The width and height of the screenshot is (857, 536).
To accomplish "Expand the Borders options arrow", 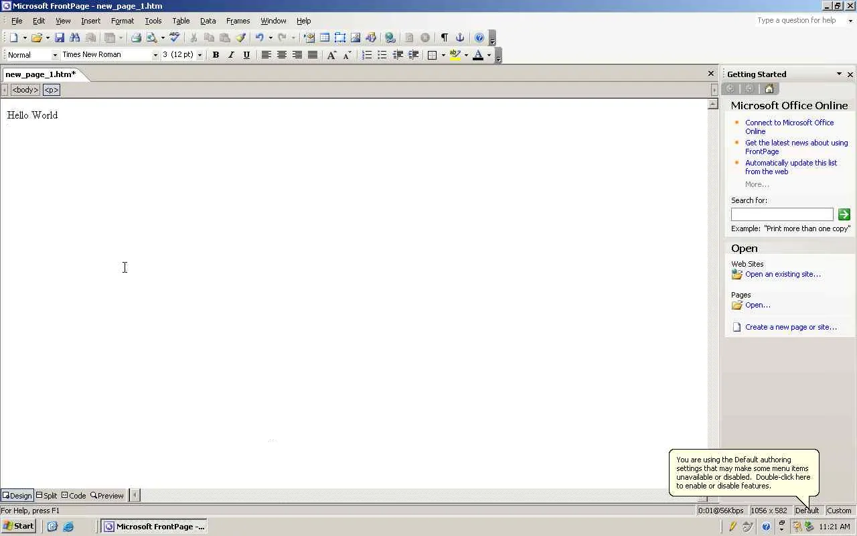I will tap(443, 55).
